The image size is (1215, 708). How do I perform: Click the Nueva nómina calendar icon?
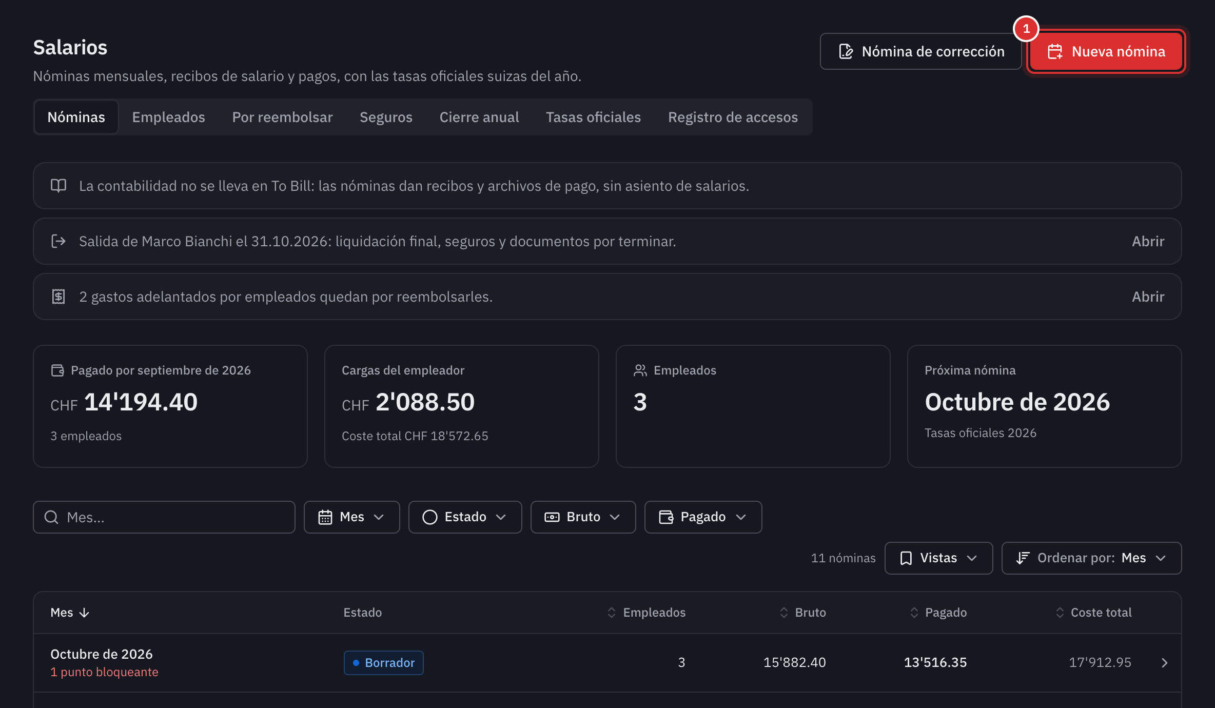pyautogui.click(x=1055, y=52)
